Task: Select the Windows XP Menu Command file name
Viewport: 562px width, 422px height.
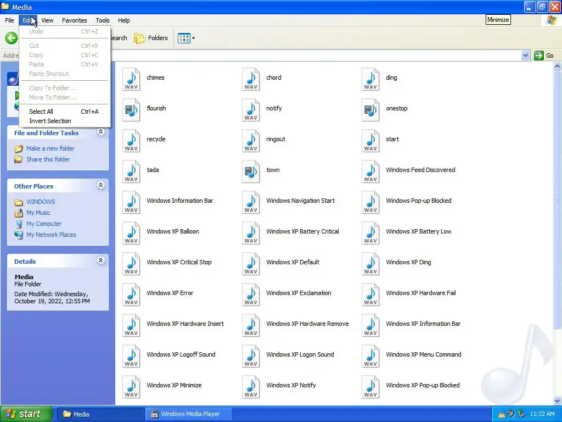Action: pyautogui.click(x=423, y=354)
